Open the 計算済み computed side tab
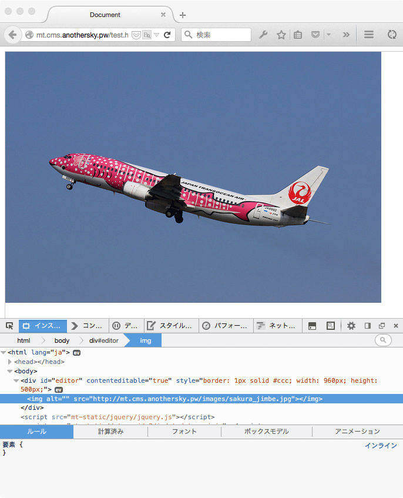 [110, 432]
